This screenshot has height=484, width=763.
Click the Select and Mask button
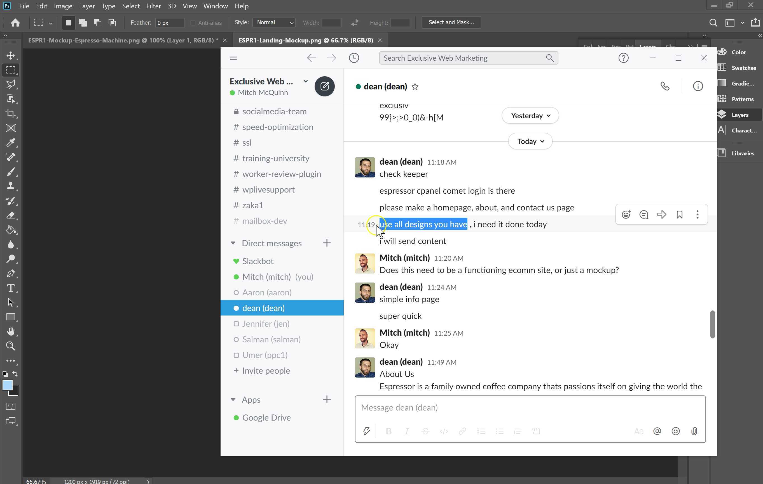pos(451,22)
